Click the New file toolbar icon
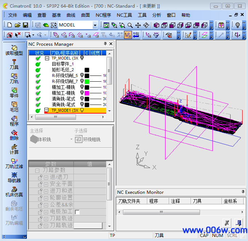 pos(10,25)
